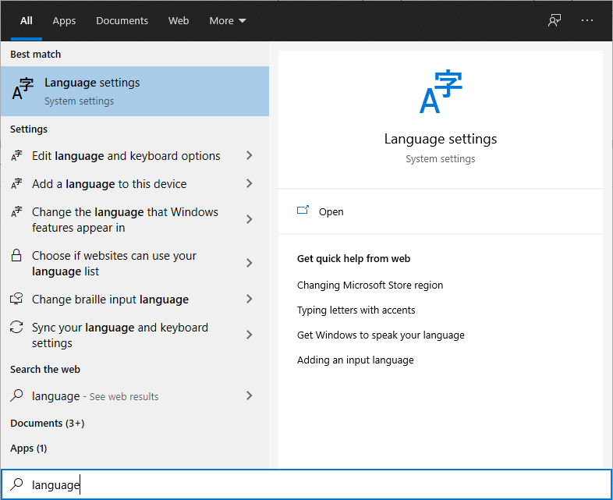Click the search magnifier icon in the search box
Screen dimensions: 613x500
(16, 484)
